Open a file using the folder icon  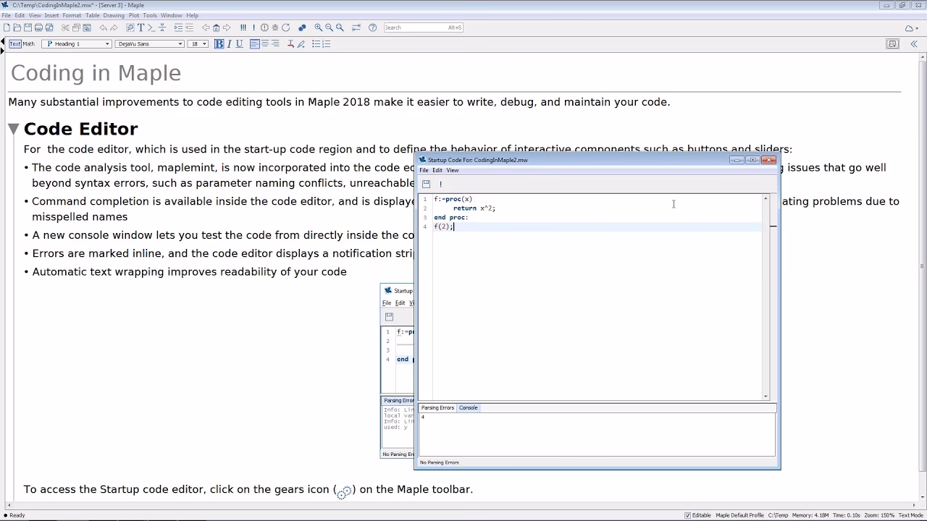click(17, 27)
